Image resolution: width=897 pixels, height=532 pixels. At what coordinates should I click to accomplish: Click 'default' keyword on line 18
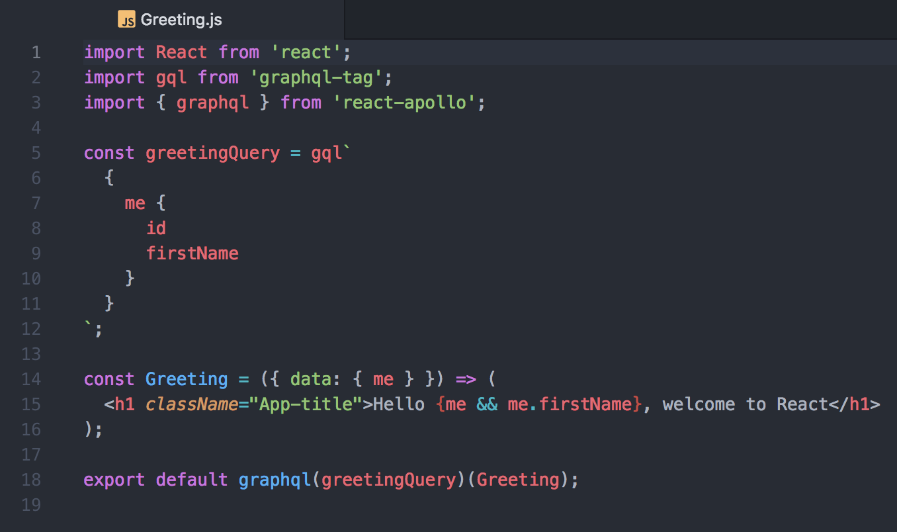[x=192, y=480]
